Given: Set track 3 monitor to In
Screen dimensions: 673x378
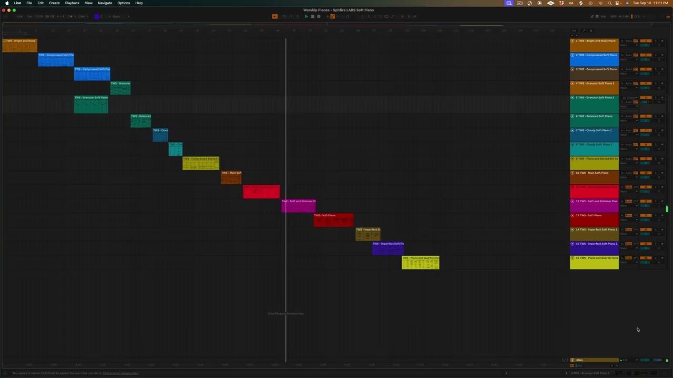Looking at the screenshot, I should click(x=622, y=69).
